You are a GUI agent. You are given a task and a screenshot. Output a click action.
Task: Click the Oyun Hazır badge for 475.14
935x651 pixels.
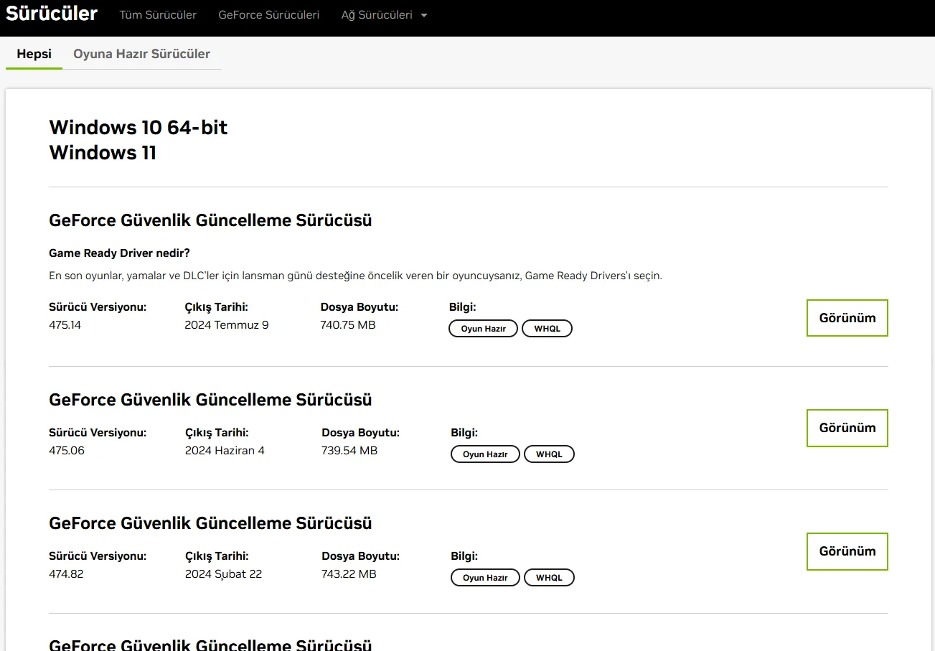483,329
